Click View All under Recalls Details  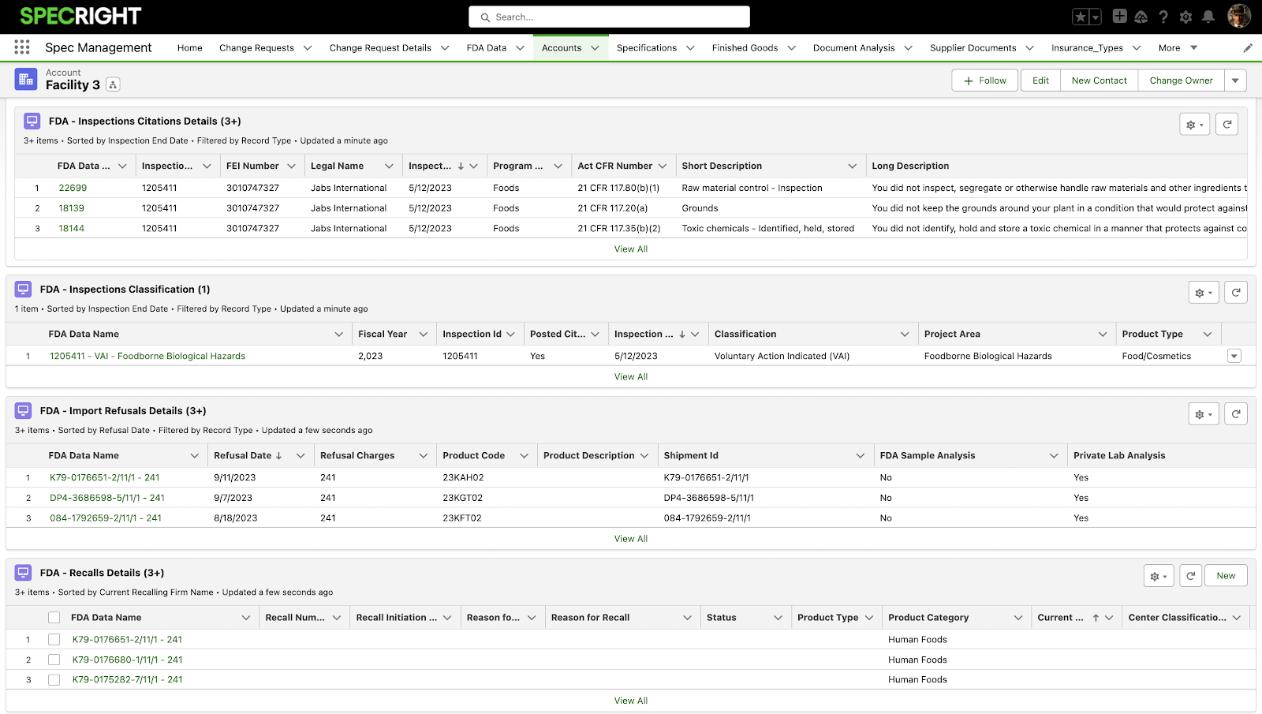tap(631, 701)
